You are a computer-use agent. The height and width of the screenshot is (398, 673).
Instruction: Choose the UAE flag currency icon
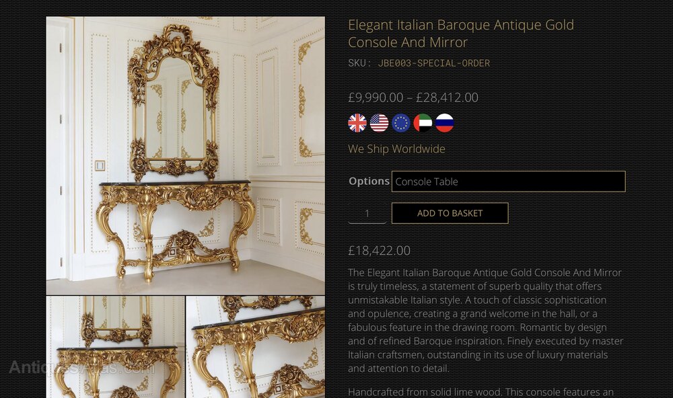pos(423,123)
